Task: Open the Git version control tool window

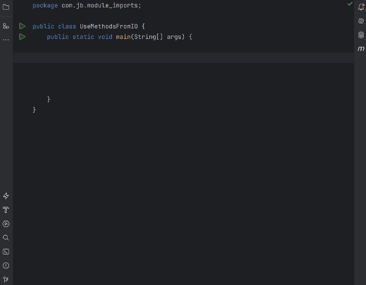Action: coord(6,279)
